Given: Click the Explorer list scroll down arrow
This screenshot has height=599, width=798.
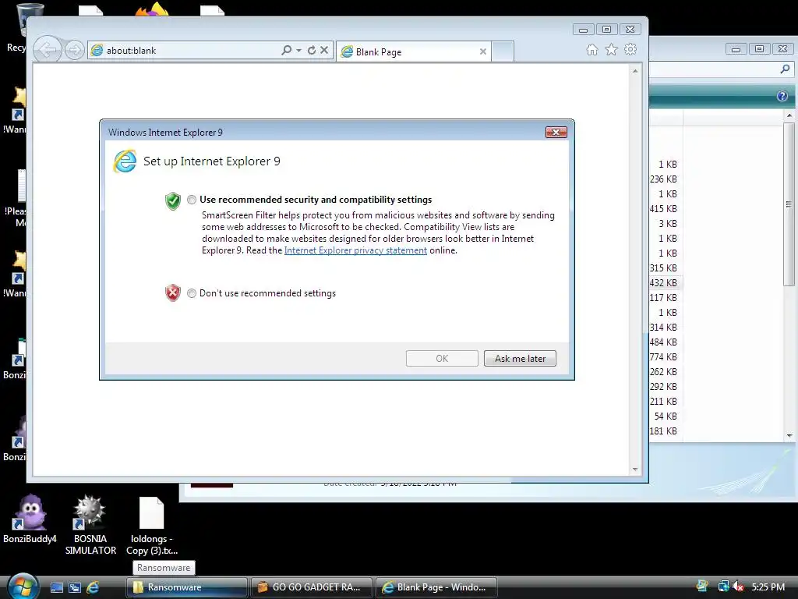Looking at the screenshot, I should coord(789,435).
